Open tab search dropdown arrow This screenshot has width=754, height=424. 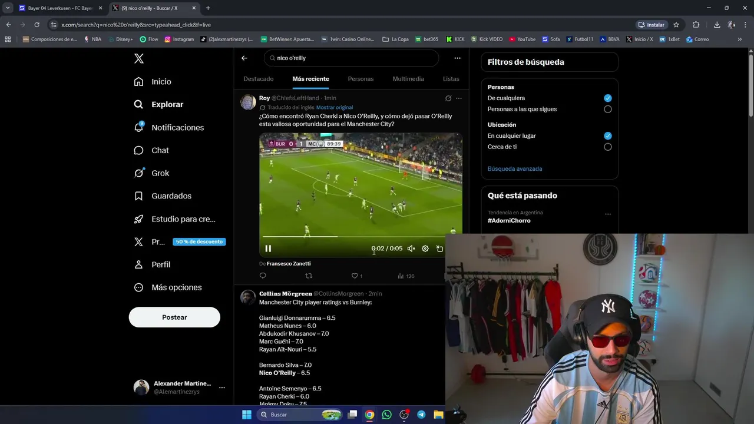coord(8,8)
